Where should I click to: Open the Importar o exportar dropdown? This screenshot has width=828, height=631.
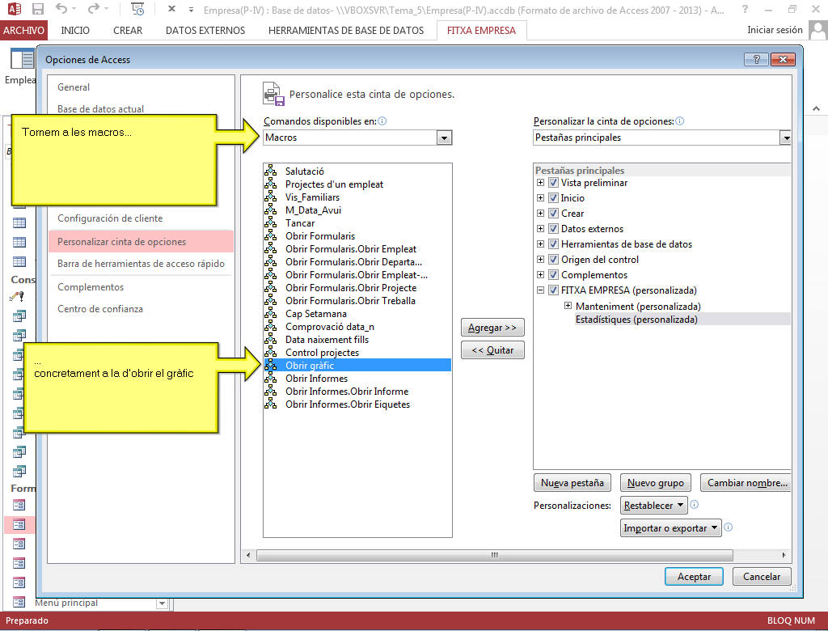point(670,528)
